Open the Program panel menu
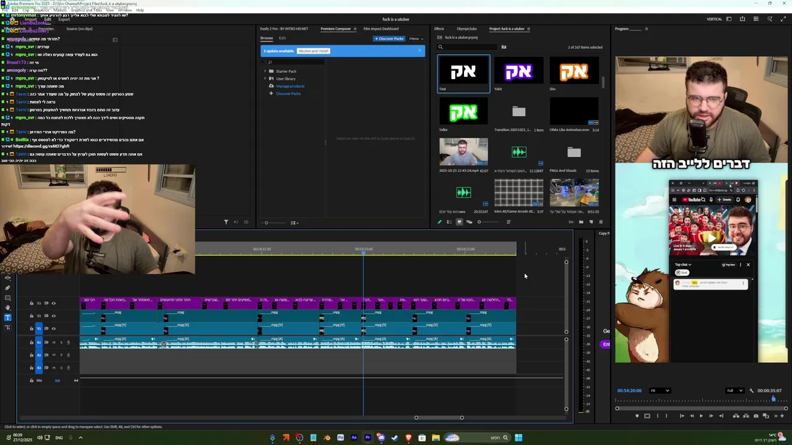The image size is (792, 445). point(647,29)
